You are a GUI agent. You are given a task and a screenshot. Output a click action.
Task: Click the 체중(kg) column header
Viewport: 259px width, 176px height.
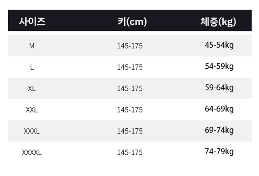coord(218,22)
